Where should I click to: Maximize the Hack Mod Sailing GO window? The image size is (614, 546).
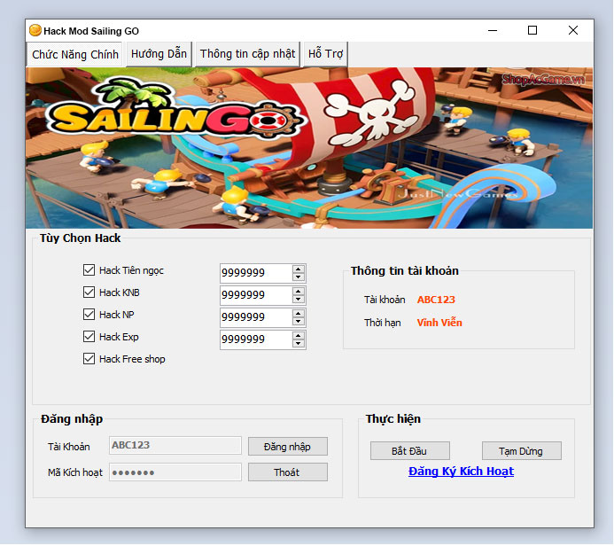[x=532, y=30]
